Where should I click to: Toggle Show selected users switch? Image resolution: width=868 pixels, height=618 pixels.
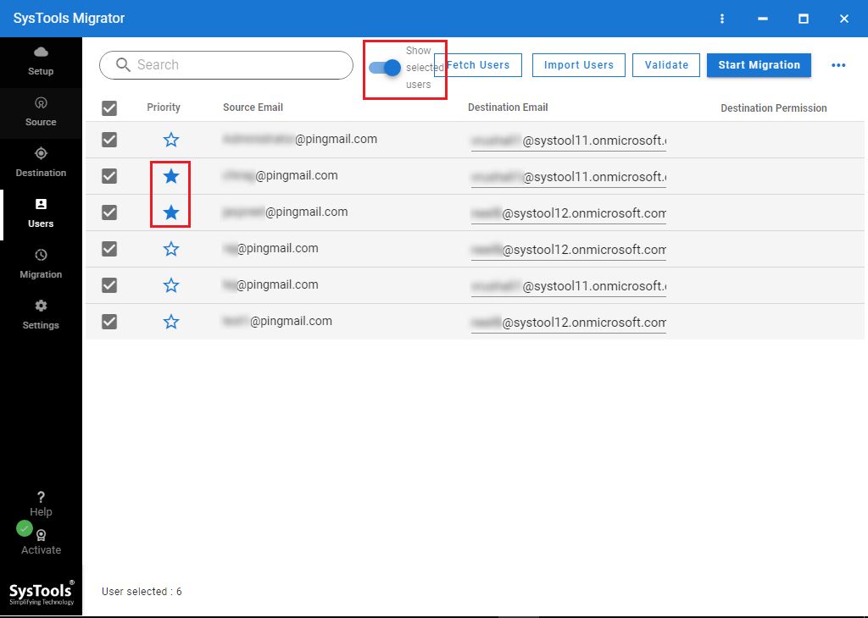(386, 68)
